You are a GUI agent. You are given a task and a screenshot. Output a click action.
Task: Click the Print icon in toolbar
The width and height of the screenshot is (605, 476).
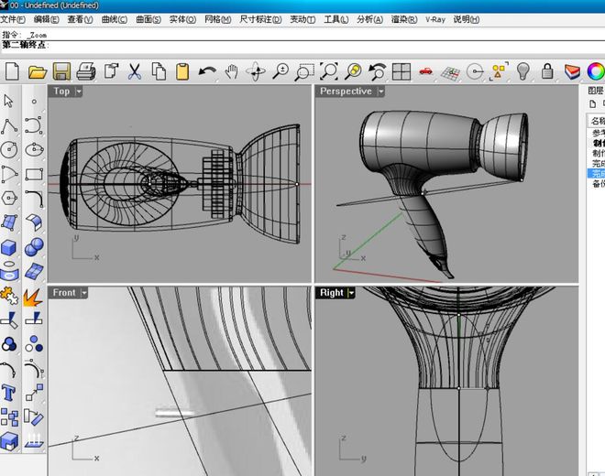tap(86, 70)
